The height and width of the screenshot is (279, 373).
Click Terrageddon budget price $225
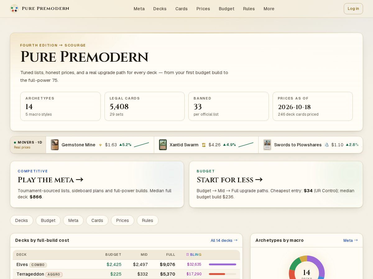point(116,274)
